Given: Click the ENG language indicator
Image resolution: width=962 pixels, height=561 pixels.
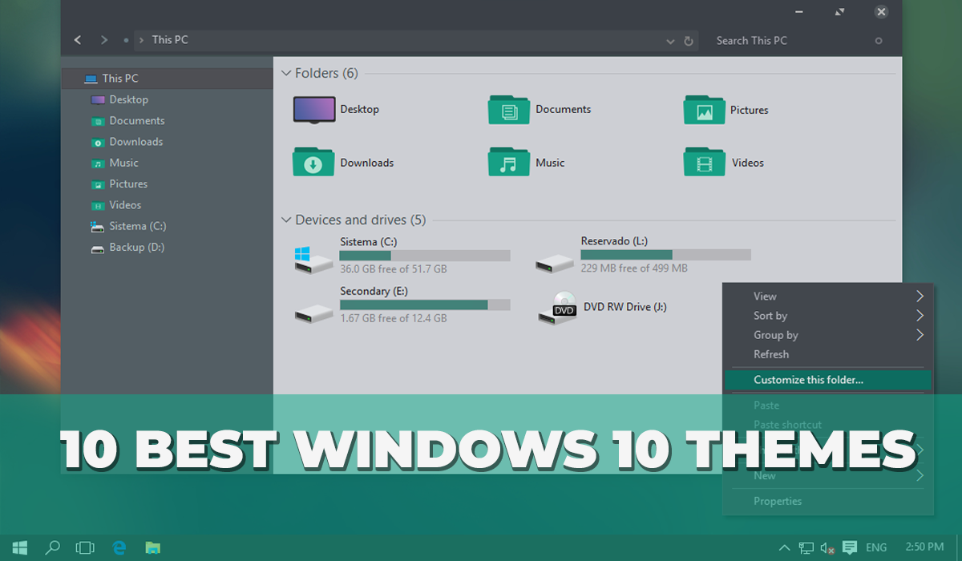Looking at the screenshot, I should 876,548.
